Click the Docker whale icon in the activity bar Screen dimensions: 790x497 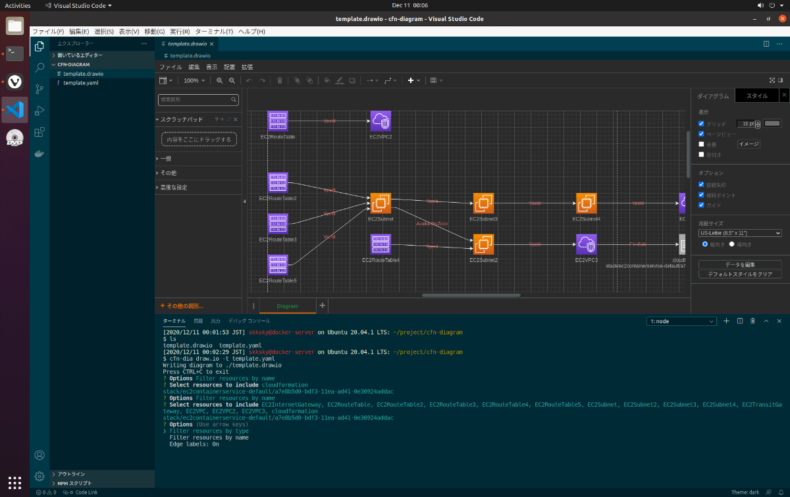pos(39,153)
